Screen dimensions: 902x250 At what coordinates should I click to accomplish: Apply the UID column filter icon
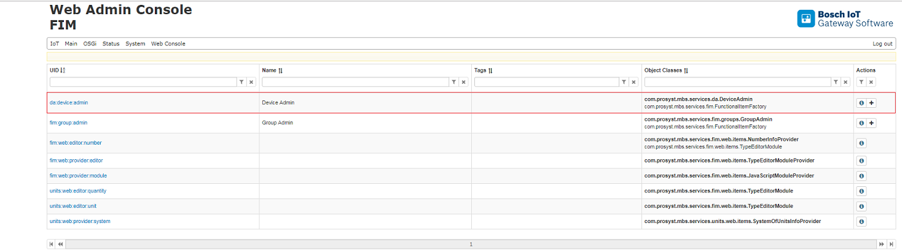[x=241, y=82]
